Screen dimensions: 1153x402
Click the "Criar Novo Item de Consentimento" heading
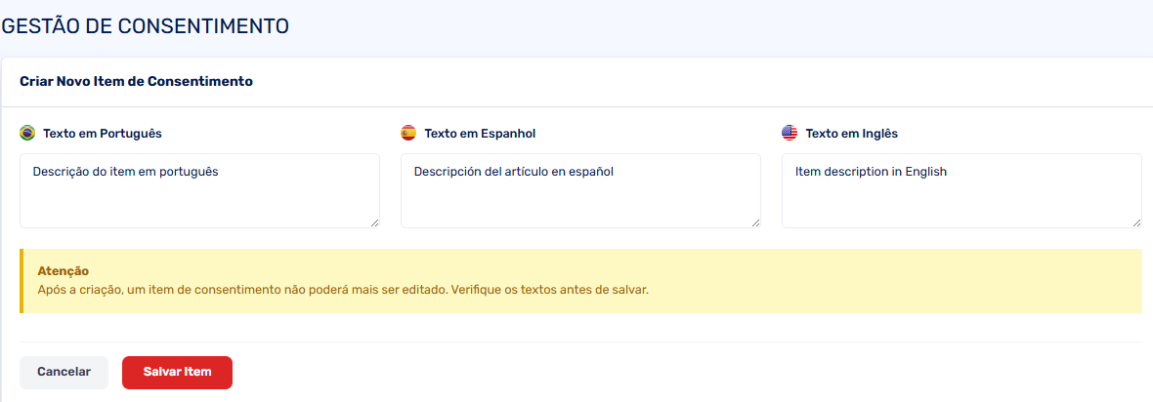(x=136, y=81)
